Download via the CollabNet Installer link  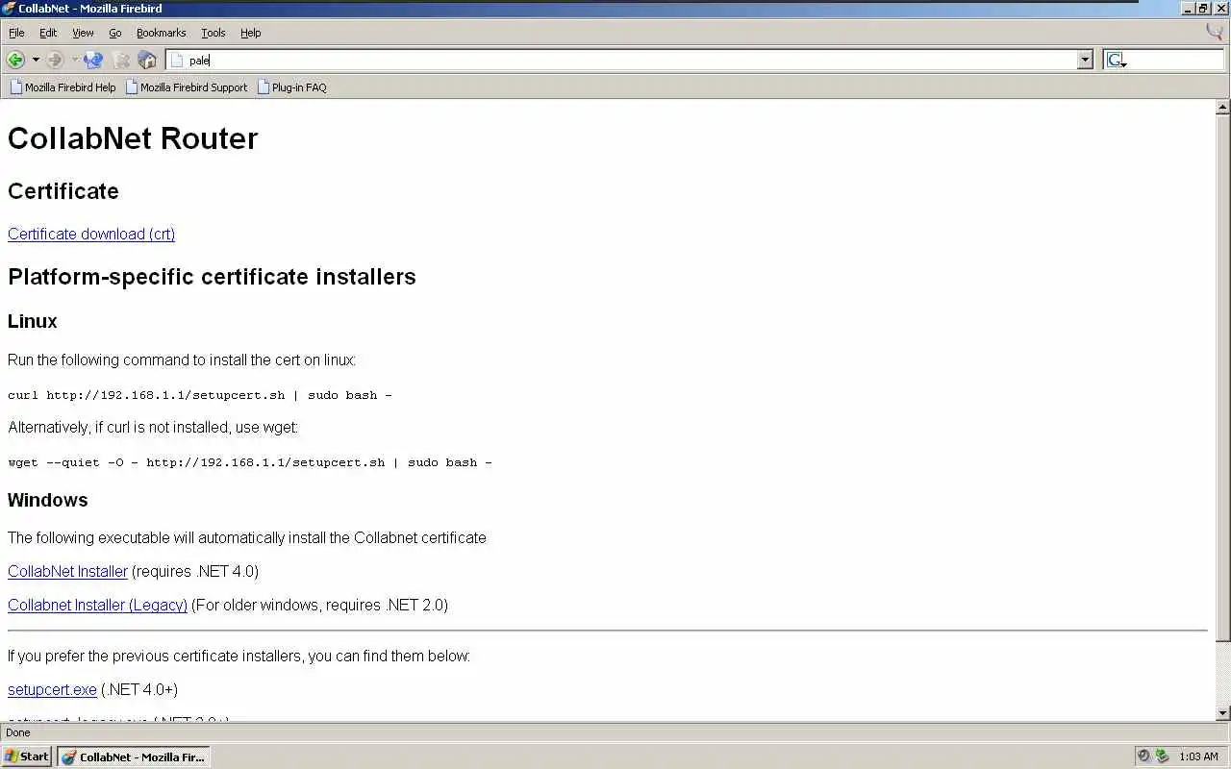point(67,571)
